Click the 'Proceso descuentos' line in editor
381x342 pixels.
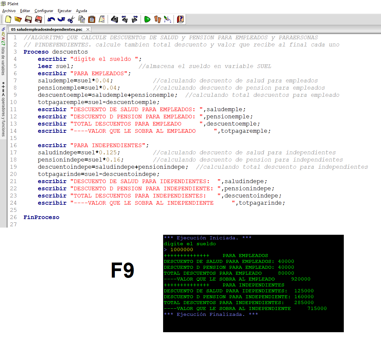click(x=56, y=52)
